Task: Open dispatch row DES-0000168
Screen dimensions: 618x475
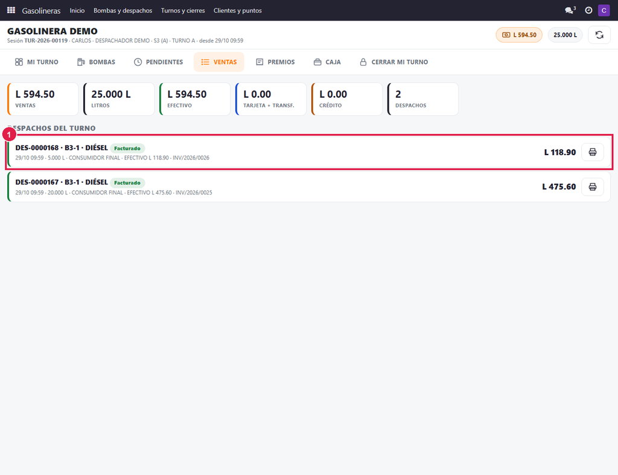Action: coord(309,152)
